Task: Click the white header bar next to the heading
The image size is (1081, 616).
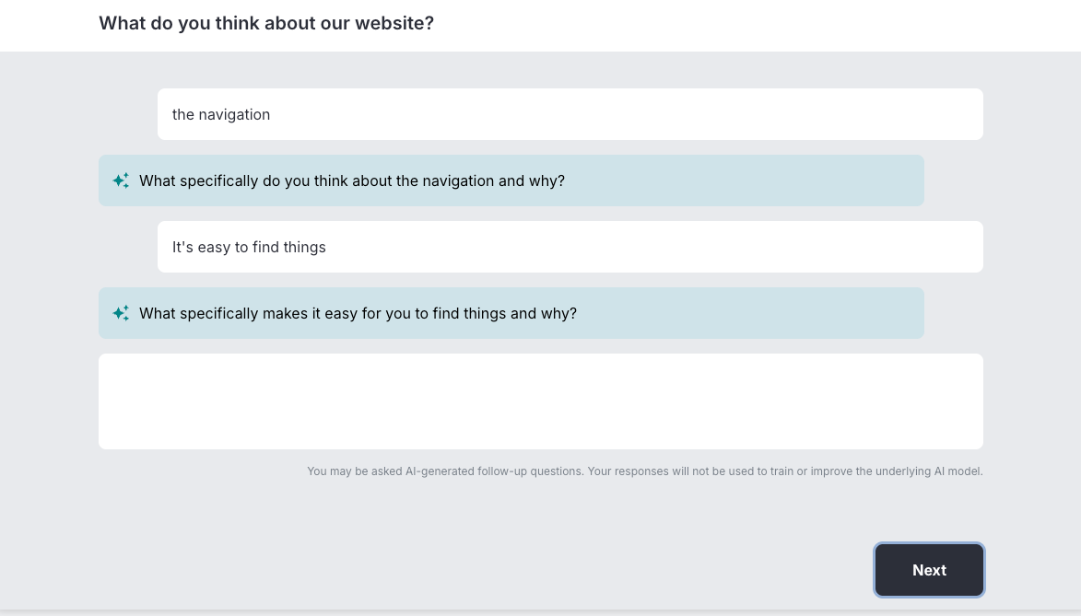Action: click(x=758, y=26)
